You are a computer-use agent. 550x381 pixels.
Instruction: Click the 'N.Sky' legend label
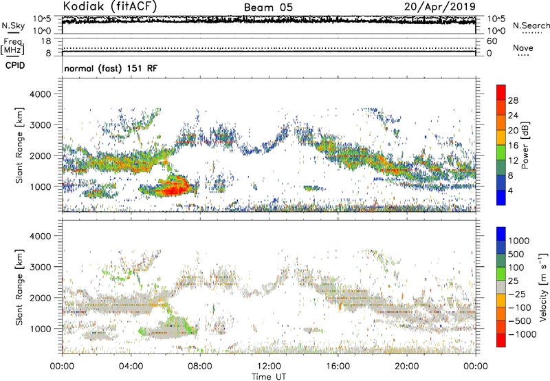pos(13,25)
